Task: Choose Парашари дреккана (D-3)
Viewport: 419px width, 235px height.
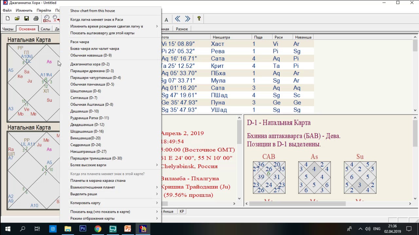Action: 111,71
